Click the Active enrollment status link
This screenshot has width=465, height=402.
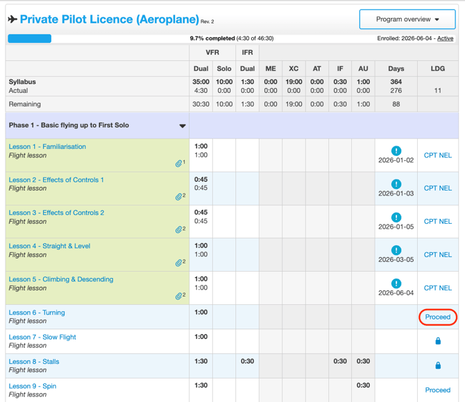point(445,38)
